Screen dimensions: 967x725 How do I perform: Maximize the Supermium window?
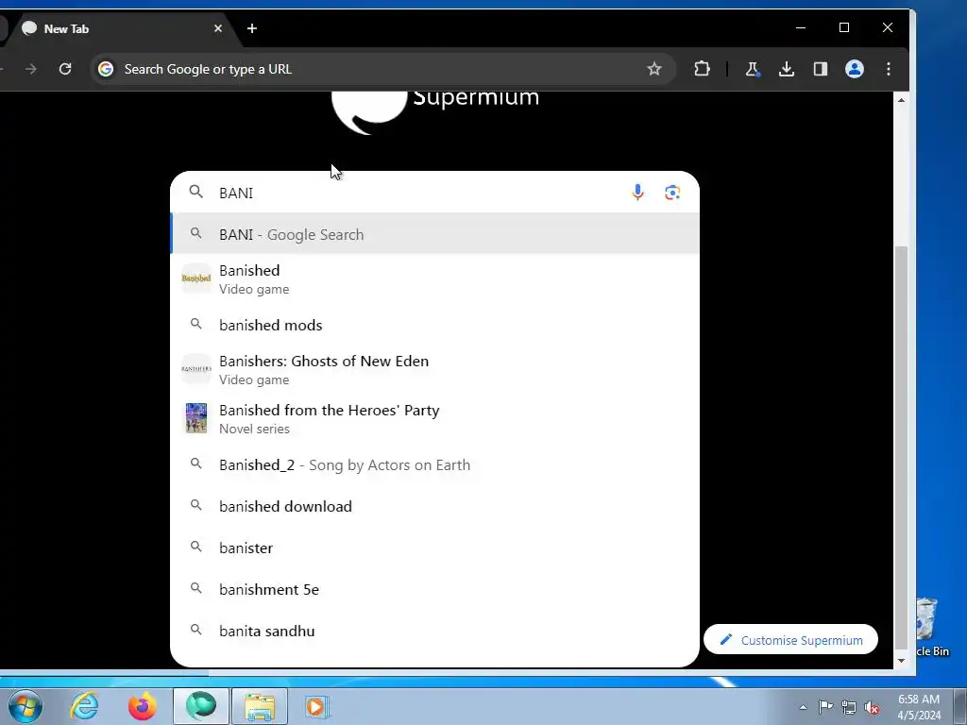pos(844,27)
